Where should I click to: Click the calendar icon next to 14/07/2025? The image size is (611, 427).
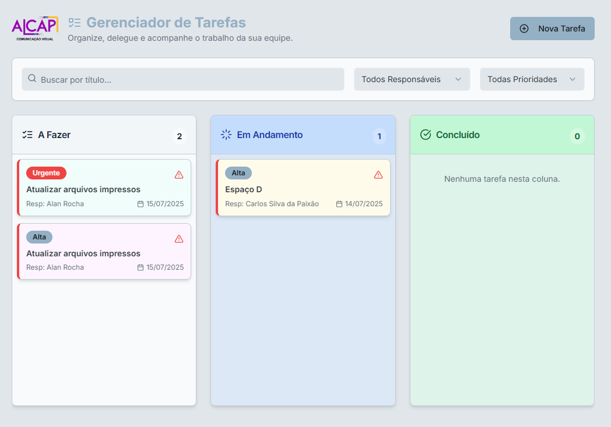tap(339, 204)
